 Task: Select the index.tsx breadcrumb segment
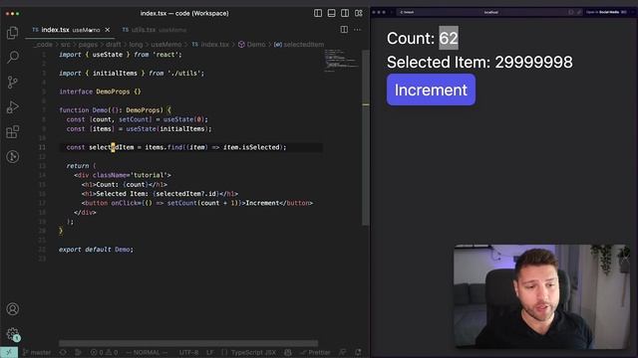pos(210,44)
